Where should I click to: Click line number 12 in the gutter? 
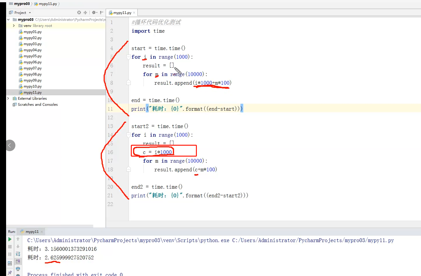pos(111,117)
